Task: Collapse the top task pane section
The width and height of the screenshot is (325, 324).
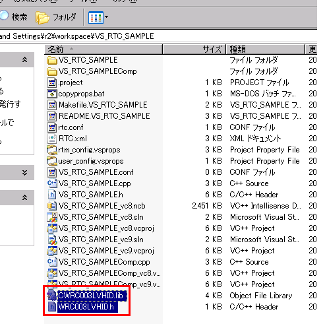Action: click(24, 59)
